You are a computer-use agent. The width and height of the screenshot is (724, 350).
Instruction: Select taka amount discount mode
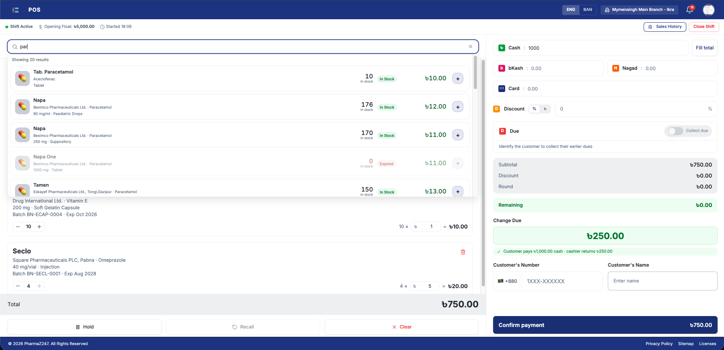(x=545, y=109)
